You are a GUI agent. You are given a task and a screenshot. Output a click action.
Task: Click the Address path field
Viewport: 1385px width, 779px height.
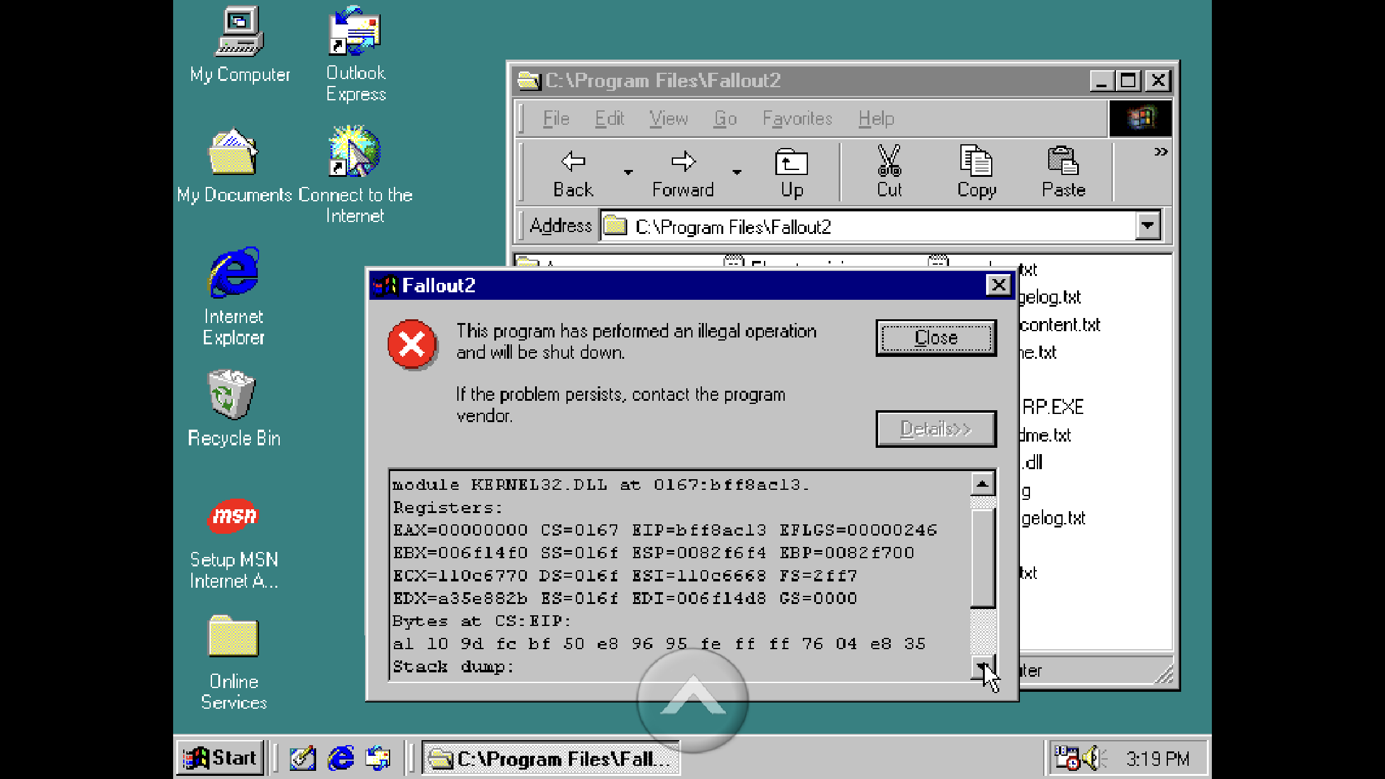pyautogui.click(x=868, y=226)
